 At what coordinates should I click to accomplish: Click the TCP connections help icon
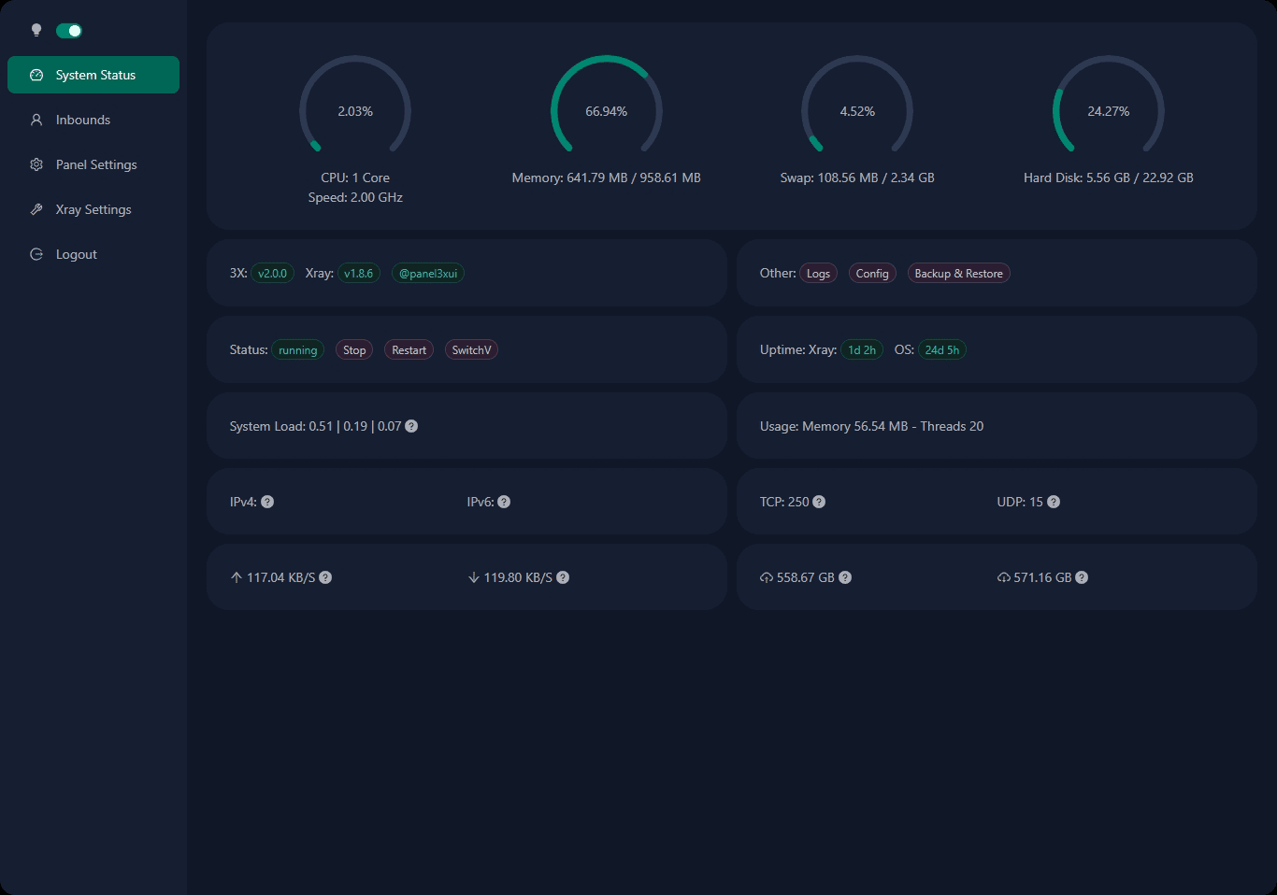pos(819,502)
